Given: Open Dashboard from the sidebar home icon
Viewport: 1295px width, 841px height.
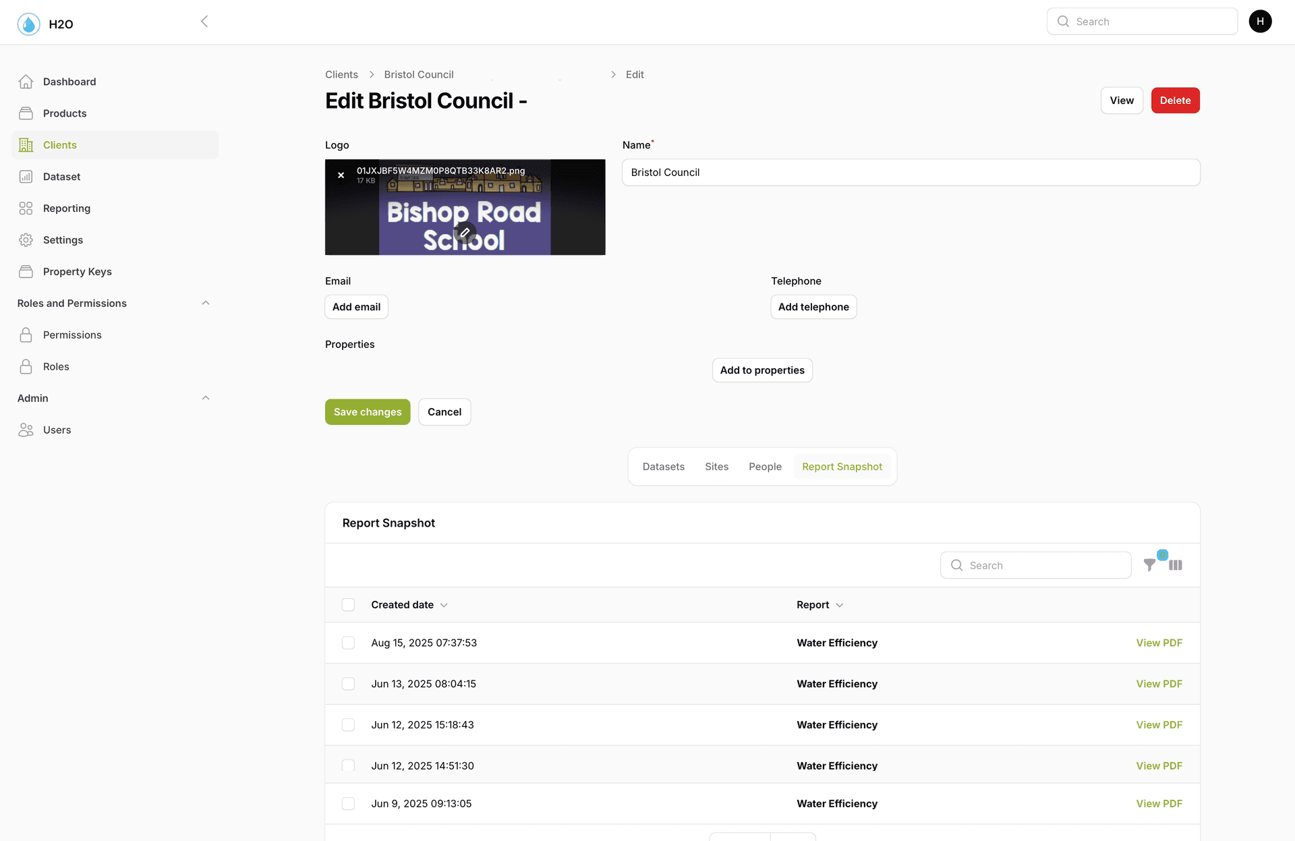Looking at the screenshot, I should 26,82.
